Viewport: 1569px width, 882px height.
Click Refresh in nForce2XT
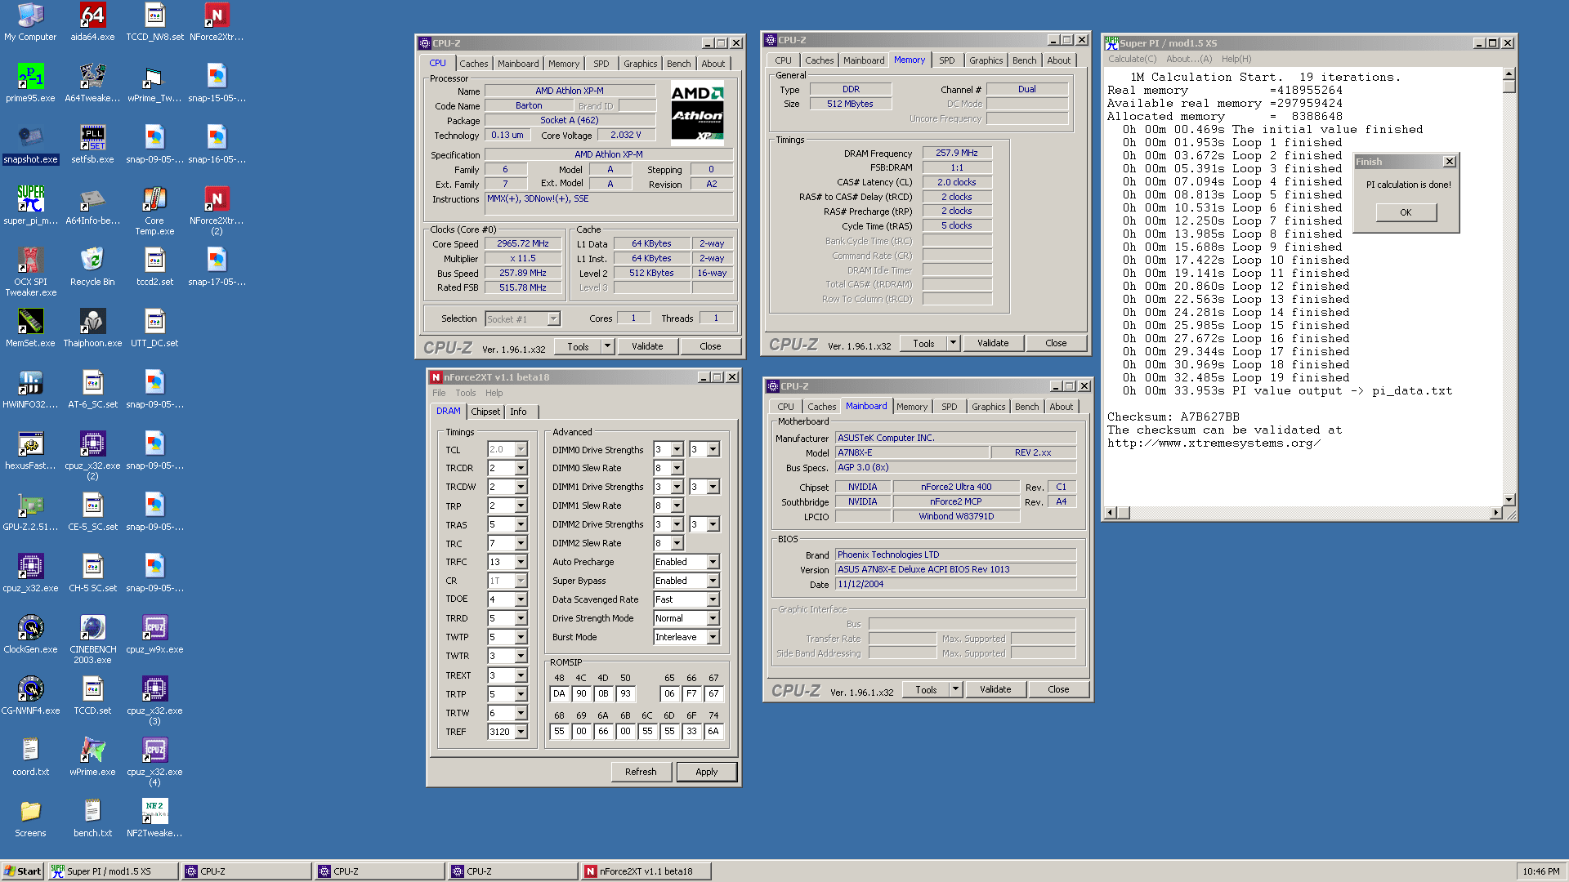pos(641,772)
